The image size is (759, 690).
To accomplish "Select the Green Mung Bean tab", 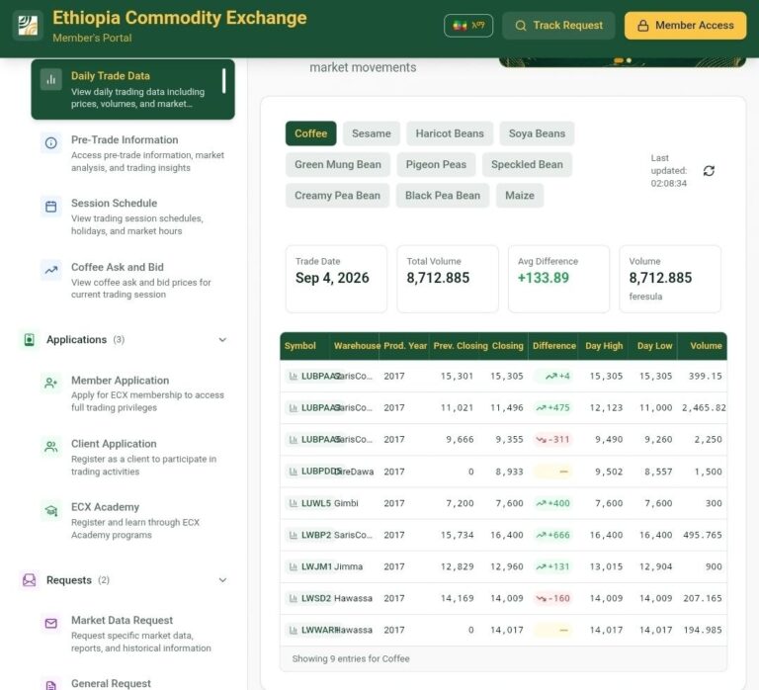I will 338,165.
